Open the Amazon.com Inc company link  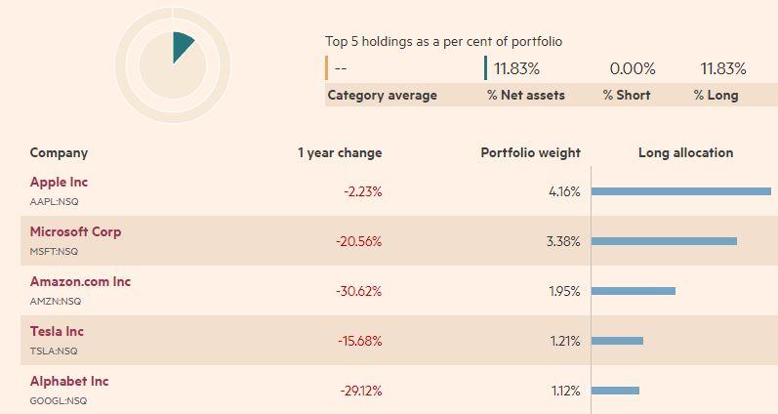click(x=80, y=281)
